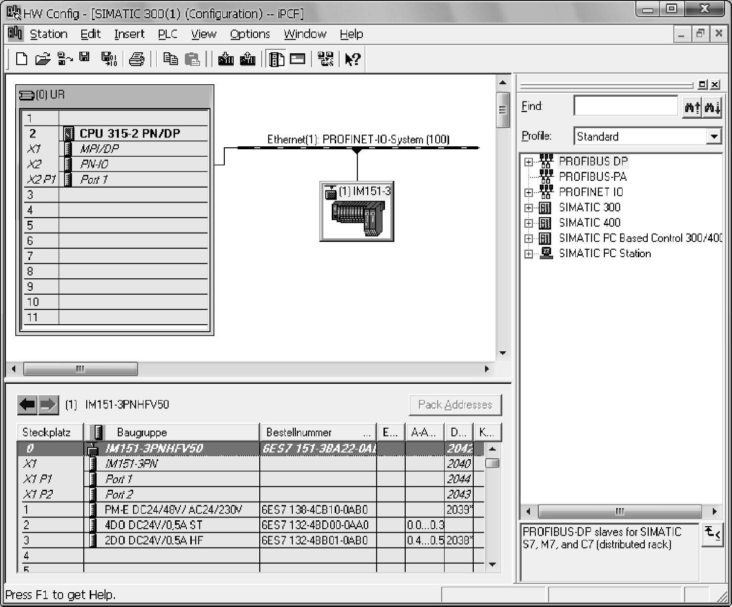Screen dimensions: 732x607
Task: Click the Ethernet(1): PROFINET-IO-System (100) label
Action: (x=358, y=139)
